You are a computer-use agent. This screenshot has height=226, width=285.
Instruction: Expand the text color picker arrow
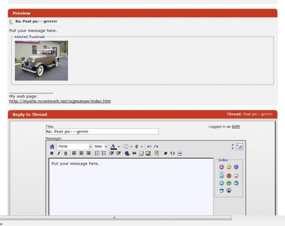(x=119, y=147)
